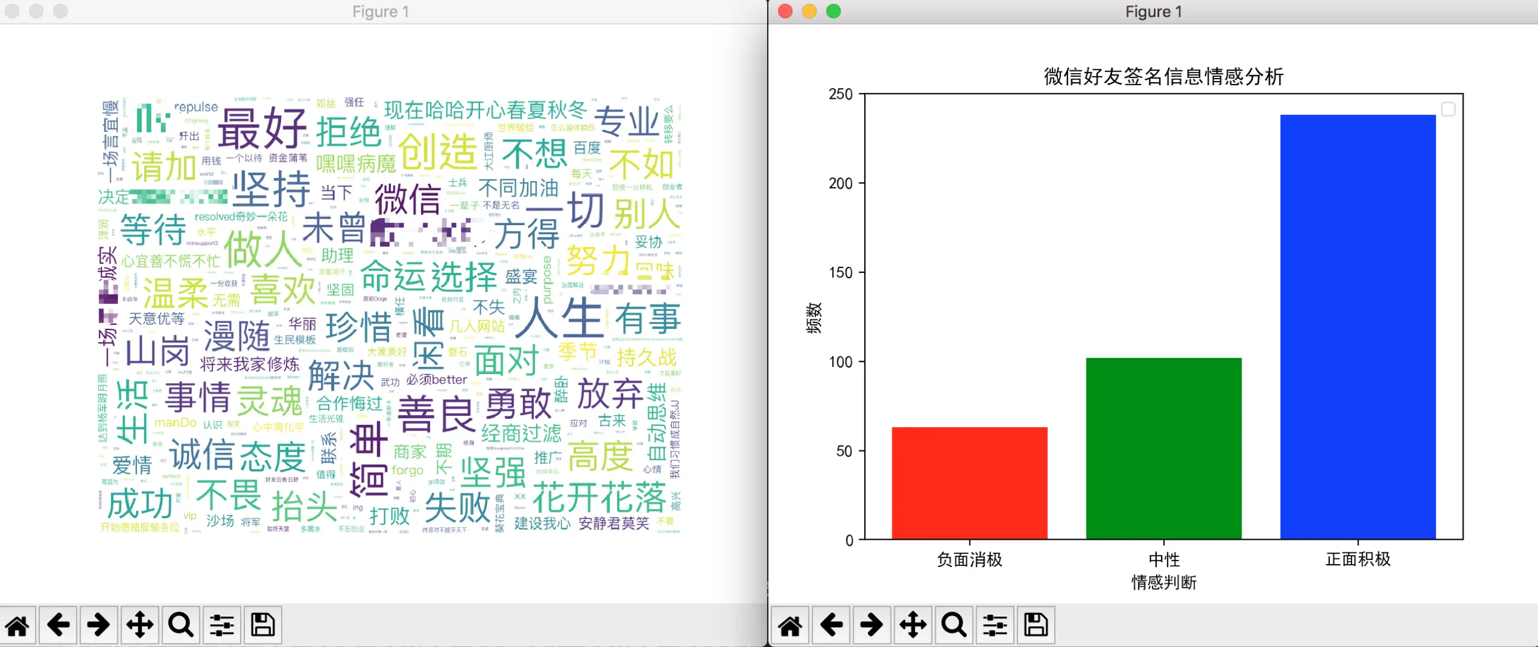Activate Zoom tool in bar chart window
This screenshot has width=1538, height=647.
click(954, 626)
